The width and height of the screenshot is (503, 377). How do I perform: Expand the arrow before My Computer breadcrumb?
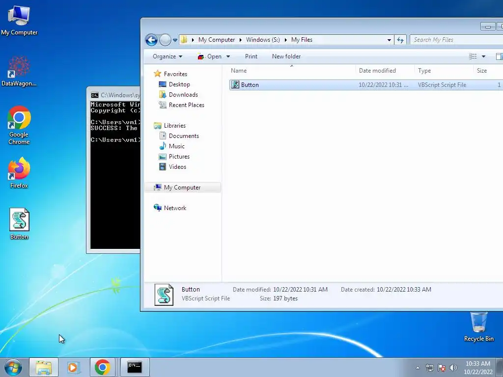[x=193, y=40]
